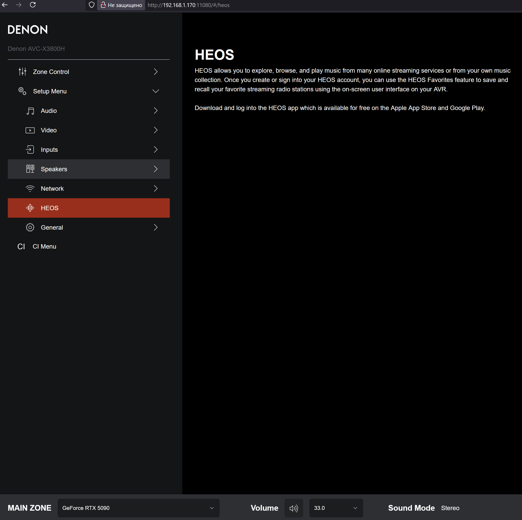Click the DENON logo

[x=28, y=30]
